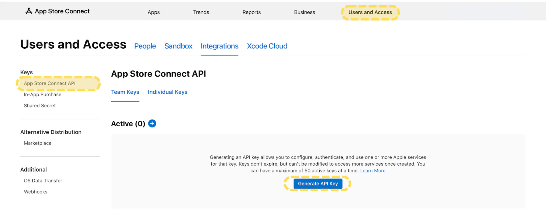The height and width of the screenshot is (220, 546).
Task: Switch to the Sandbox tab
Action: (178, 46)
